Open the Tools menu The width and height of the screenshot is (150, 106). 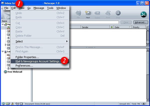[x=50, y=8]
